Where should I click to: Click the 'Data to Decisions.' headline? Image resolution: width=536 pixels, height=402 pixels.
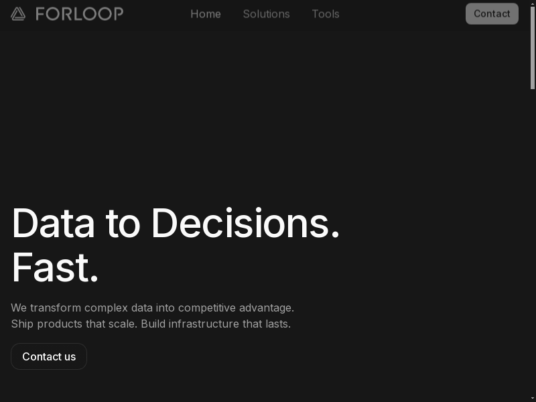(176, 223)
